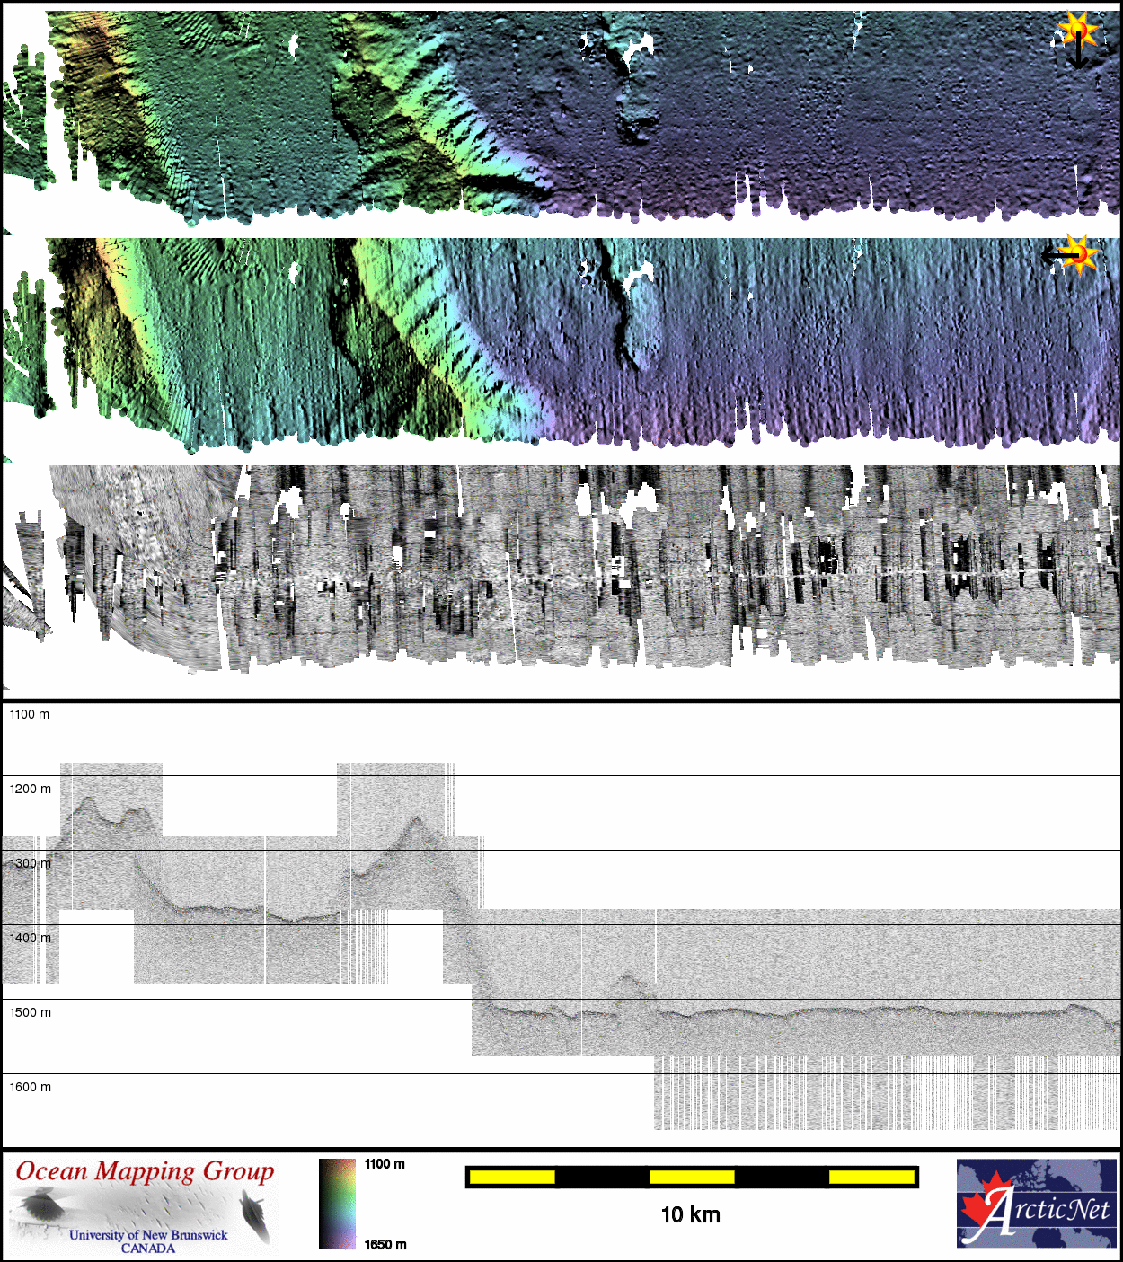1123x1262 pixels.
Task: Click the depth color scale bar
Action: (337, 1204)
